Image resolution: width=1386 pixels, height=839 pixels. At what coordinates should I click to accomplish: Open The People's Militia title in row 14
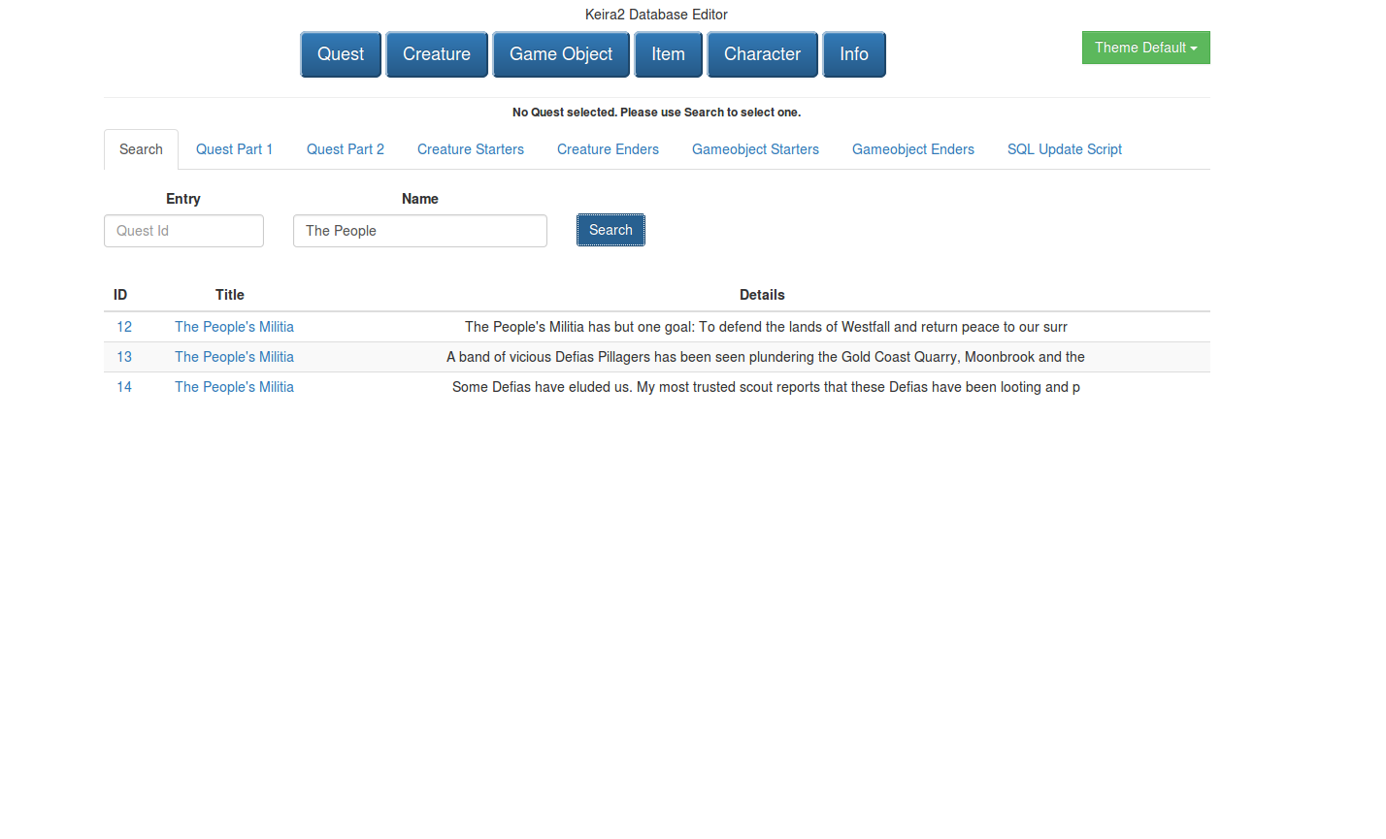point(234,387)
